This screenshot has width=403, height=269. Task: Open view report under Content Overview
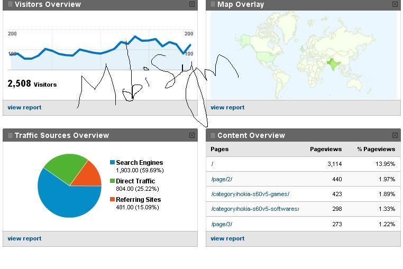point(227,238)
